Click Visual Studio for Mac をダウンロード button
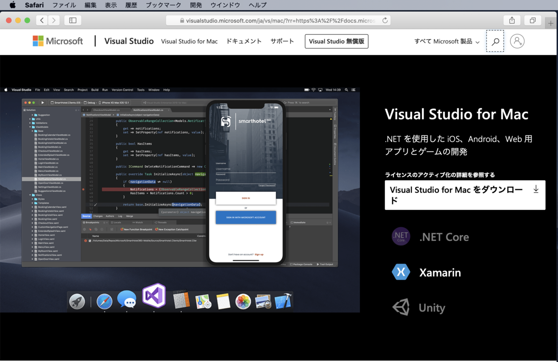Viewport: 558px width, 362px height. [x=465, y=195]
